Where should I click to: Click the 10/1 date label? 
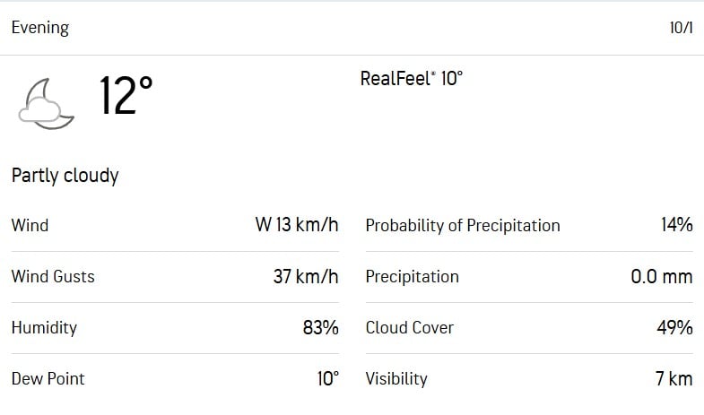[681, 28]
